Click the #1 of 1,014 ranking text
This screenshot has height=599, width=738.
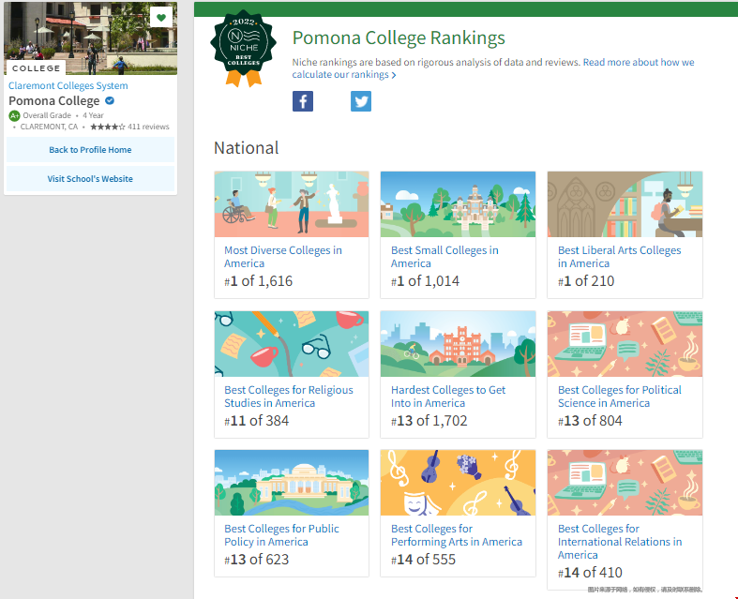click(425, 281)
